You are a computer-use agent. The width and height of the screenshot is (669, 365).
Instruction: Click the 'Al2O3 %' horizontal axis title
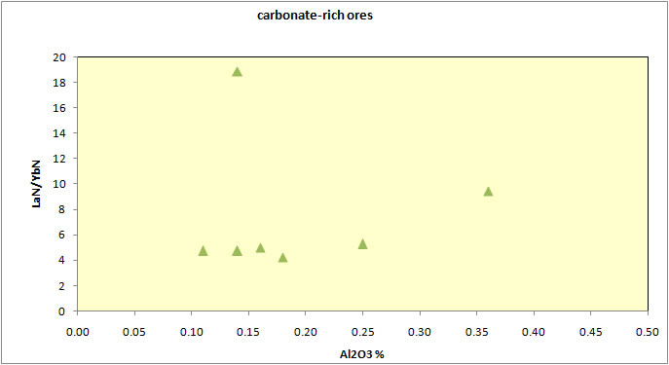(x=362, y=354)
